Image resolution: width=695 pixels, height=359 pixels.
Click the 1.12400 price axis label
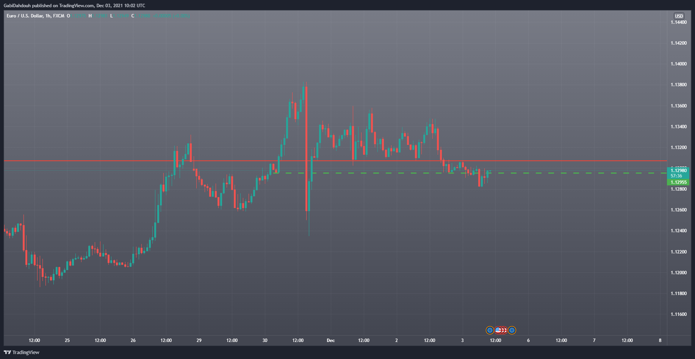(x=678, y=231)
